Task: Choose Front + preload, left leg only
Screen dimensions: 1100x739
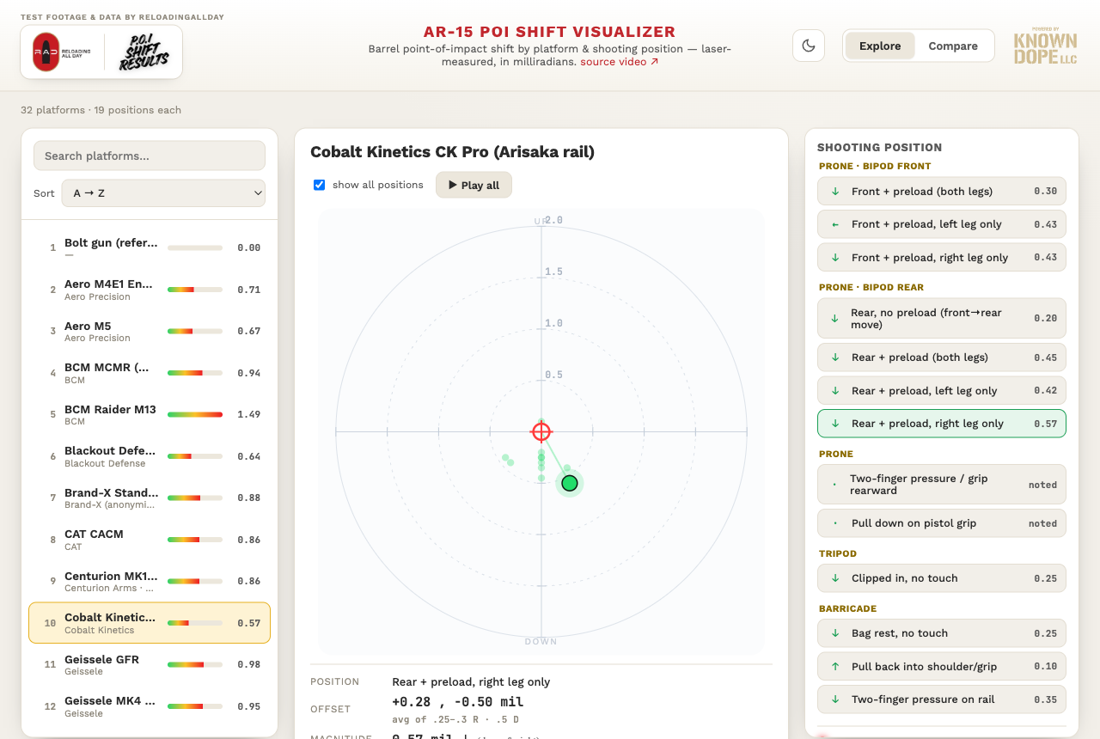Action: 942,223
